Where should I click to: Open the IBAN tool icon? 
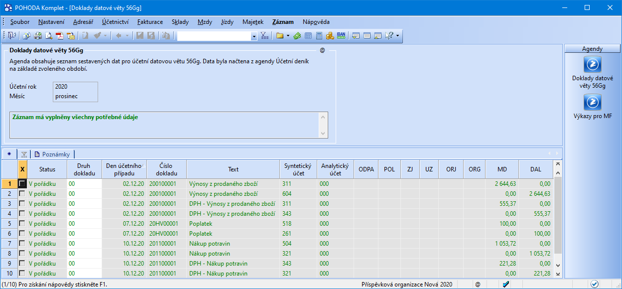point(341,35)
